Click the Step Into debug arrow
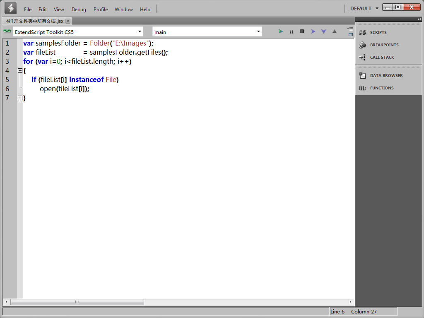The height and width of the screenshot is (318, 424). tap(323, 31)
